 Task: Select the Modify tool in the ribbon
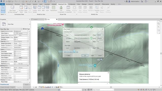(x=3, y=9)
